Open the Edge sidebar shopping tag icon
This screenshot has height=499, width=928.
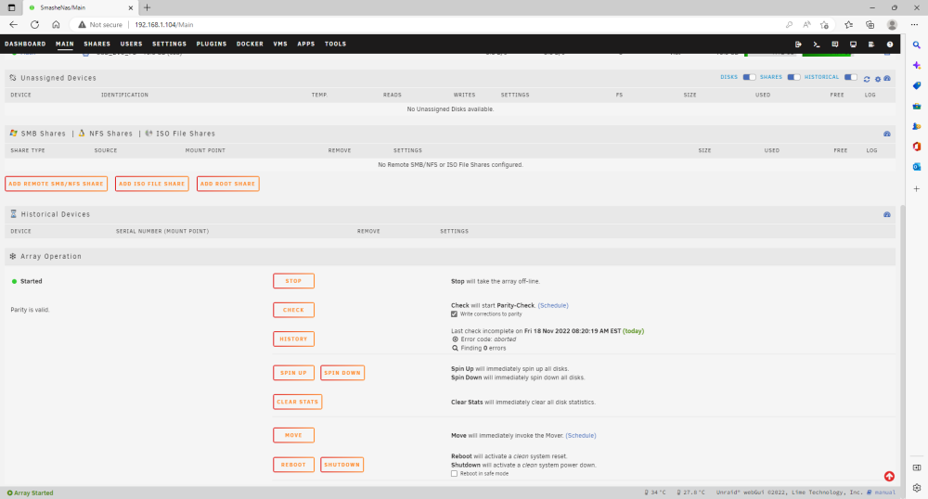click(916, 85)
